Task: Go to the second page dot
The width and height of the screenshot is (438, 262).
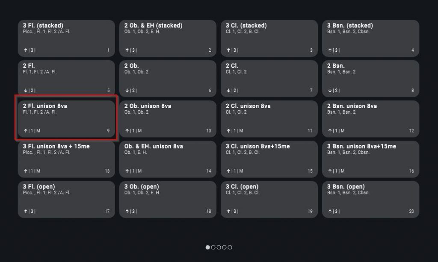Action: click(x=213, y=247)
